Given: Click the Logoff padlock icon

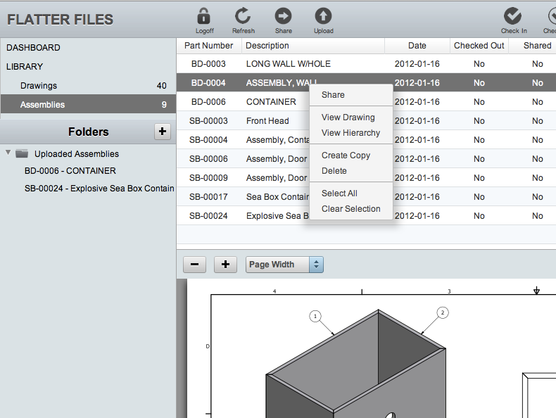Looking at the screenshot, I should pos(203,16).
